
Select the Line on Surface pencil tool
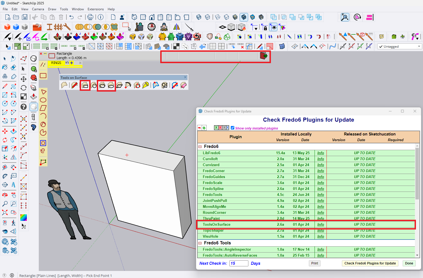click(75, 85)
